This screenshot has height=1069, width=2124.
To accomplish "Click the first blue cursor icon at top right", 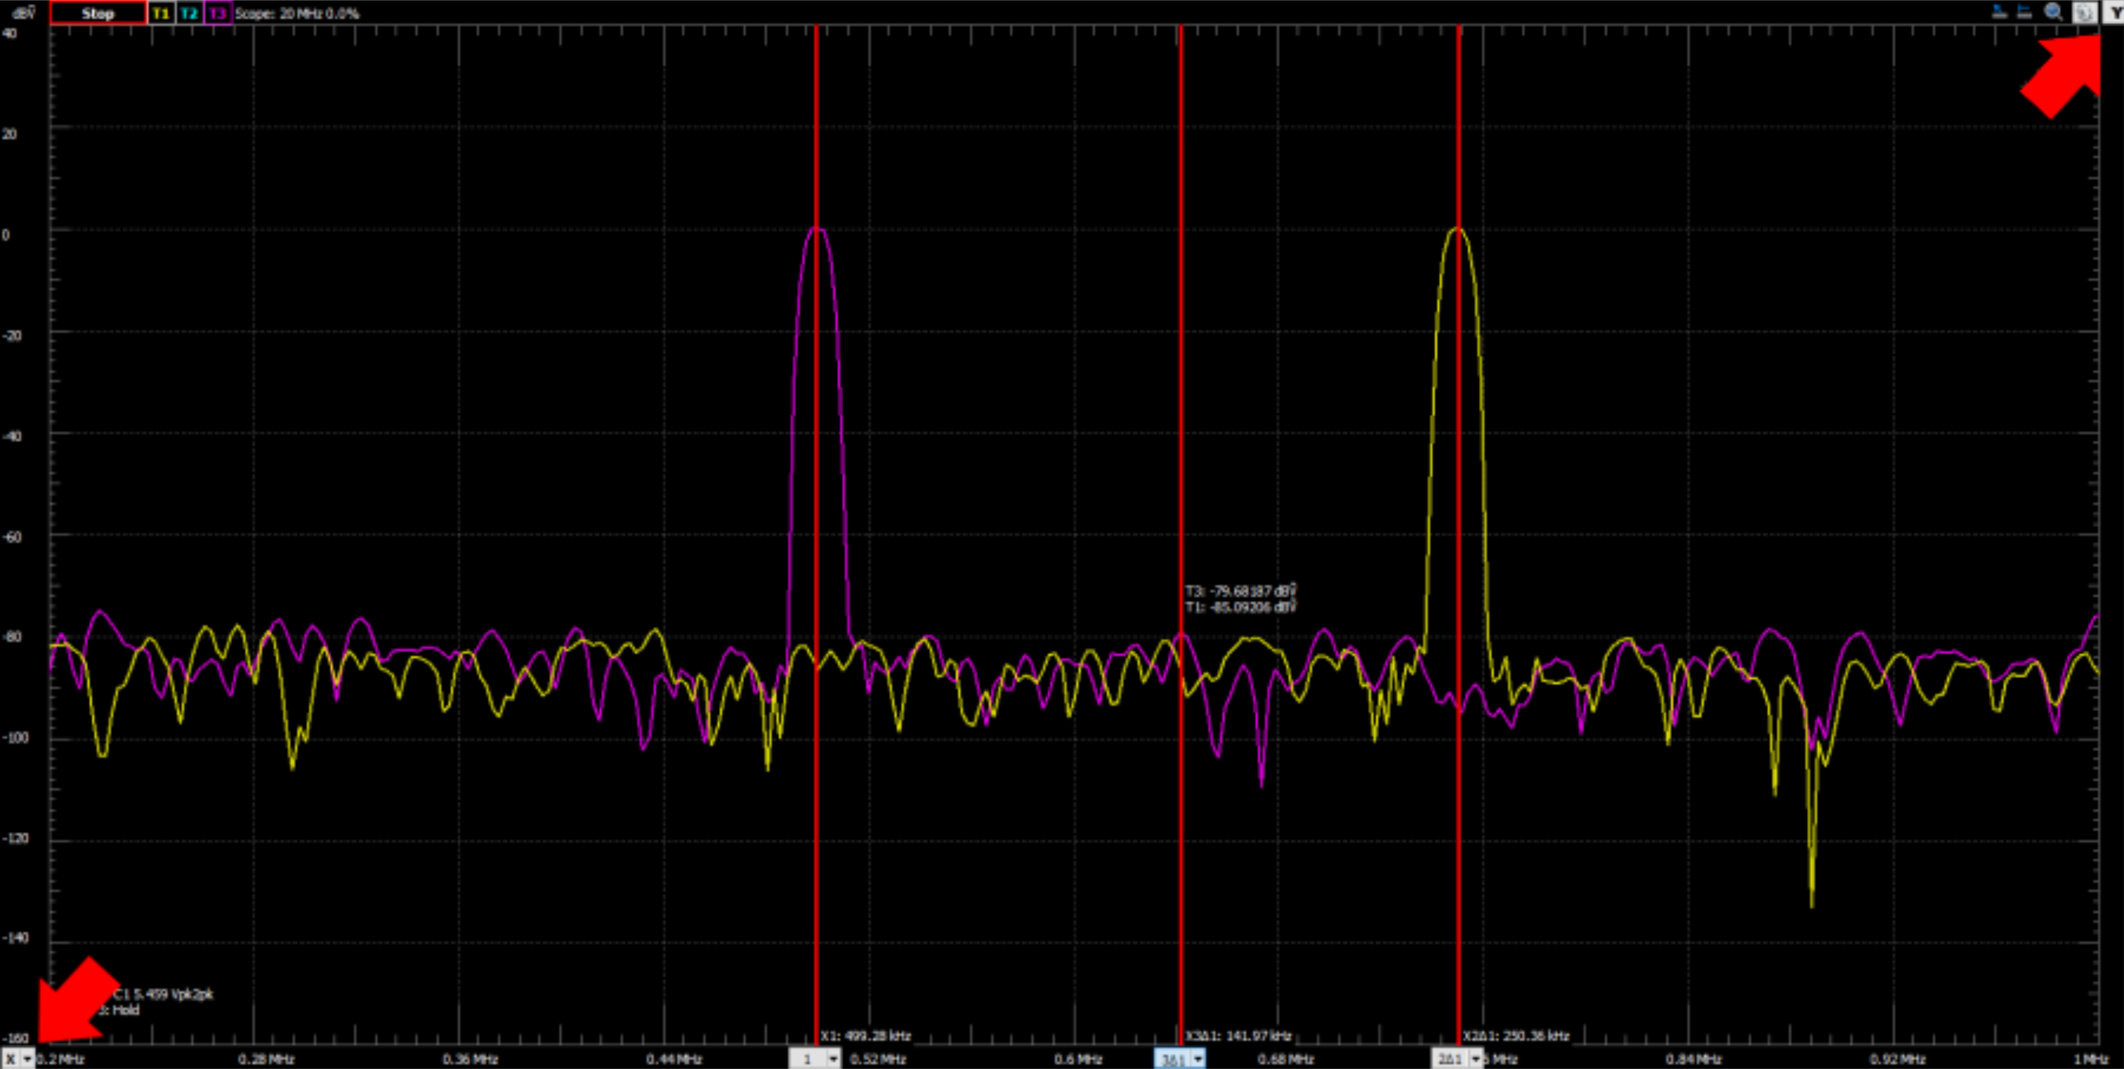I will coord(1999,12).
